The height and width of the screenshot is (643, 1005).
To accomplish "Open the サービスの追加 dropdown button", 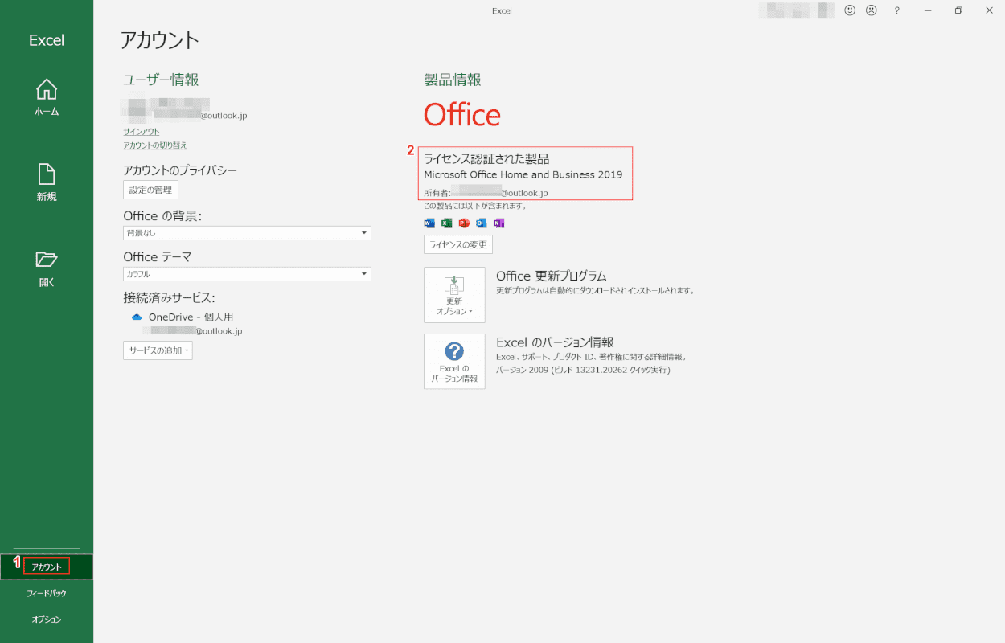I will (x=158, y=350).
